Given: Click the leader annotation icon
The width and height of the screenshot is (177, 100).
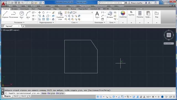Looking at the screenshot, I should [102, 16].
